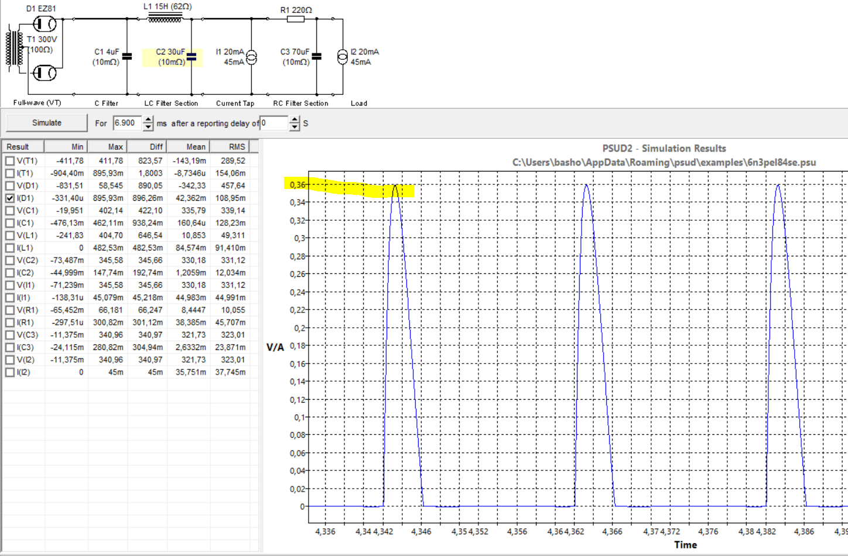
Task: Click the RC Filter Section label
Action: click(x=300, y=103)
